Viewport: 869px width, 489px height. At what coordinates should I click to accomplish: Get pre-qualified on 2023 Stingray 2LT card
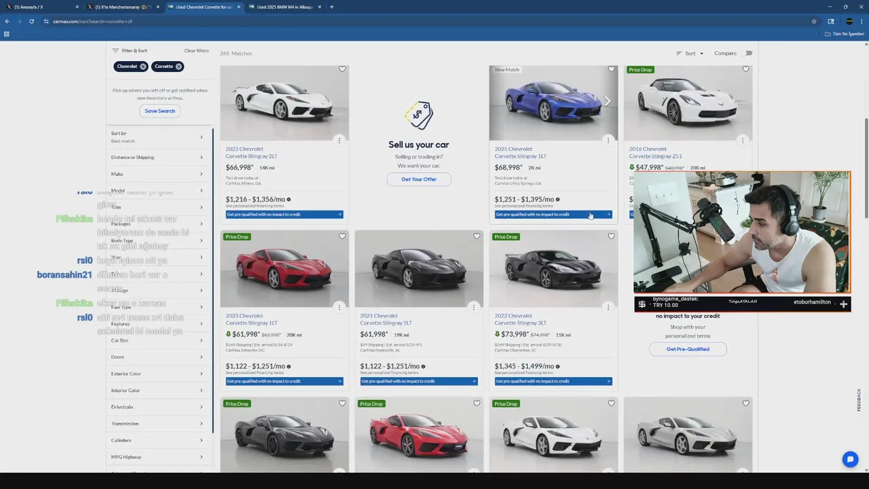click(284, 215)
